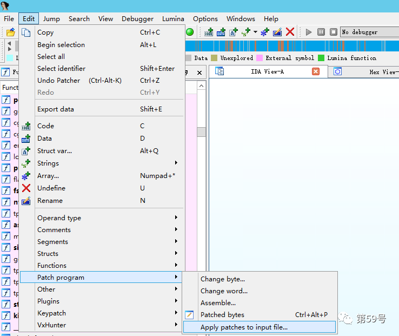Expand the Structs submenu
This screenshot has height=336, width=399.
click(102, 253)
